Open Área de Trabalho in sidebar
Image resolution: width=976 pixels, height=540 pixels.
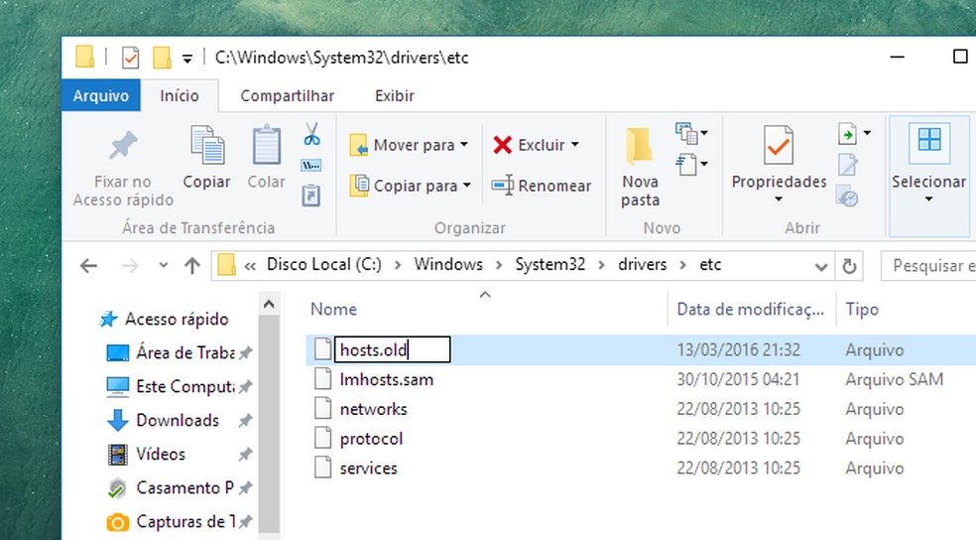coord(184,352)
